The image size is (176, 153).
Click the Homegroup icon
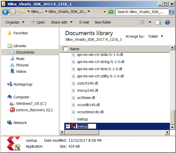[10, 84]
